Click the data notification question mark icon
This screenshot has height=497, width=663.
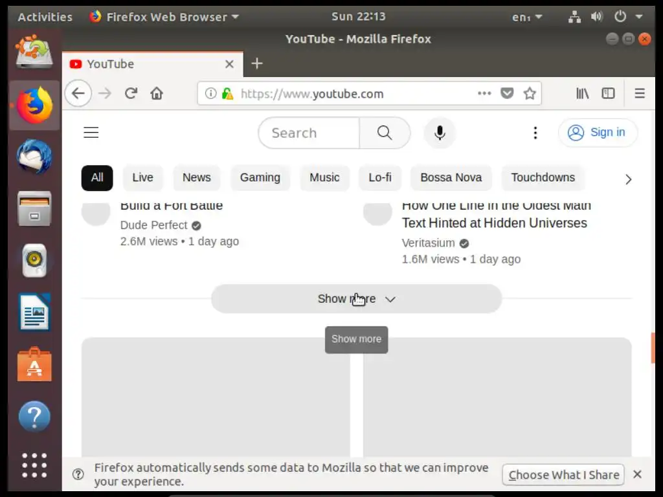click(78, 474)
